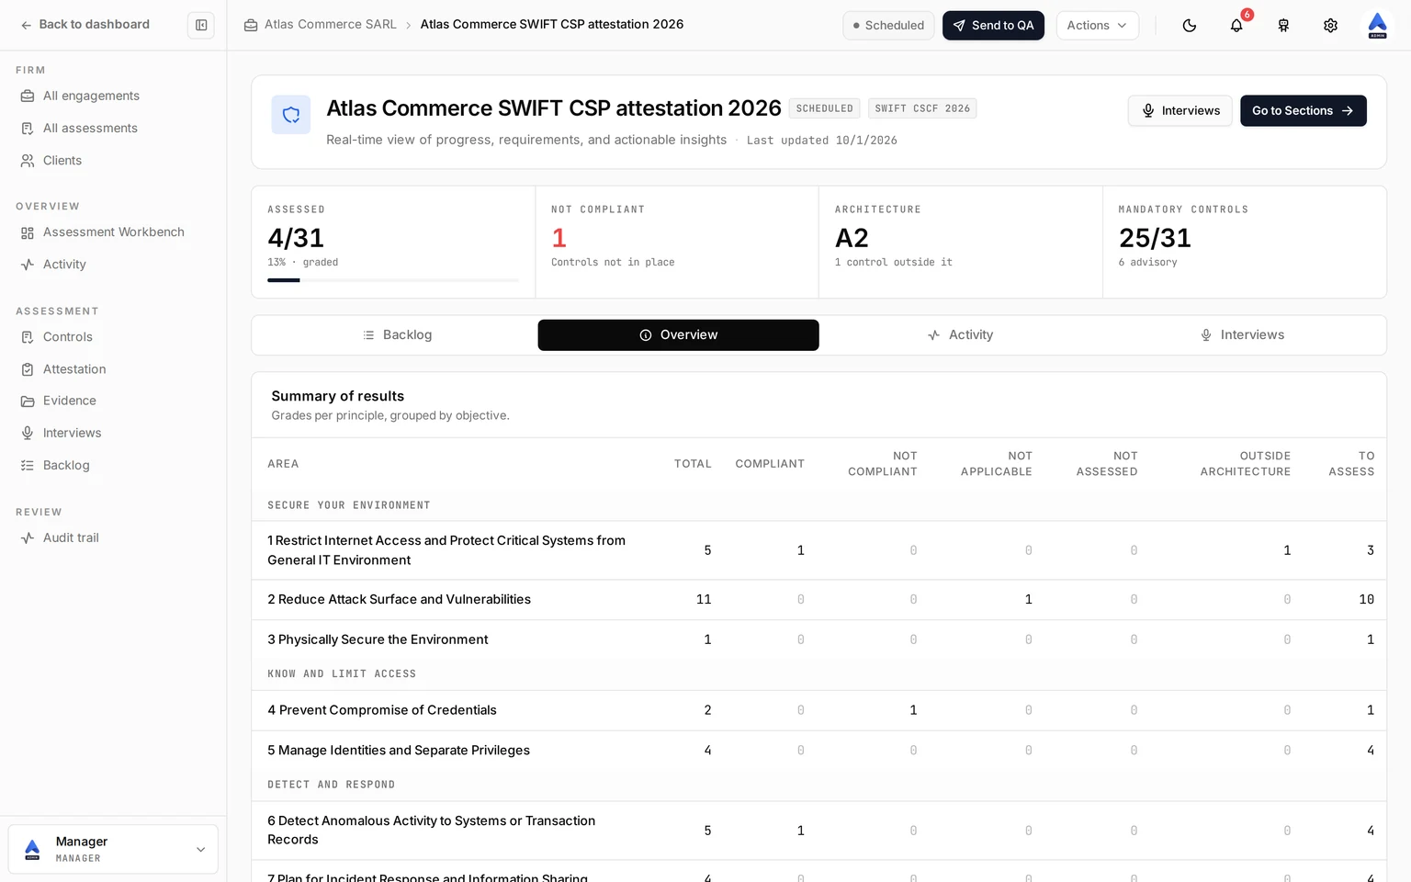Switch to the Backlog tab
Viewport: 1411px width, 882px height.
396,335
